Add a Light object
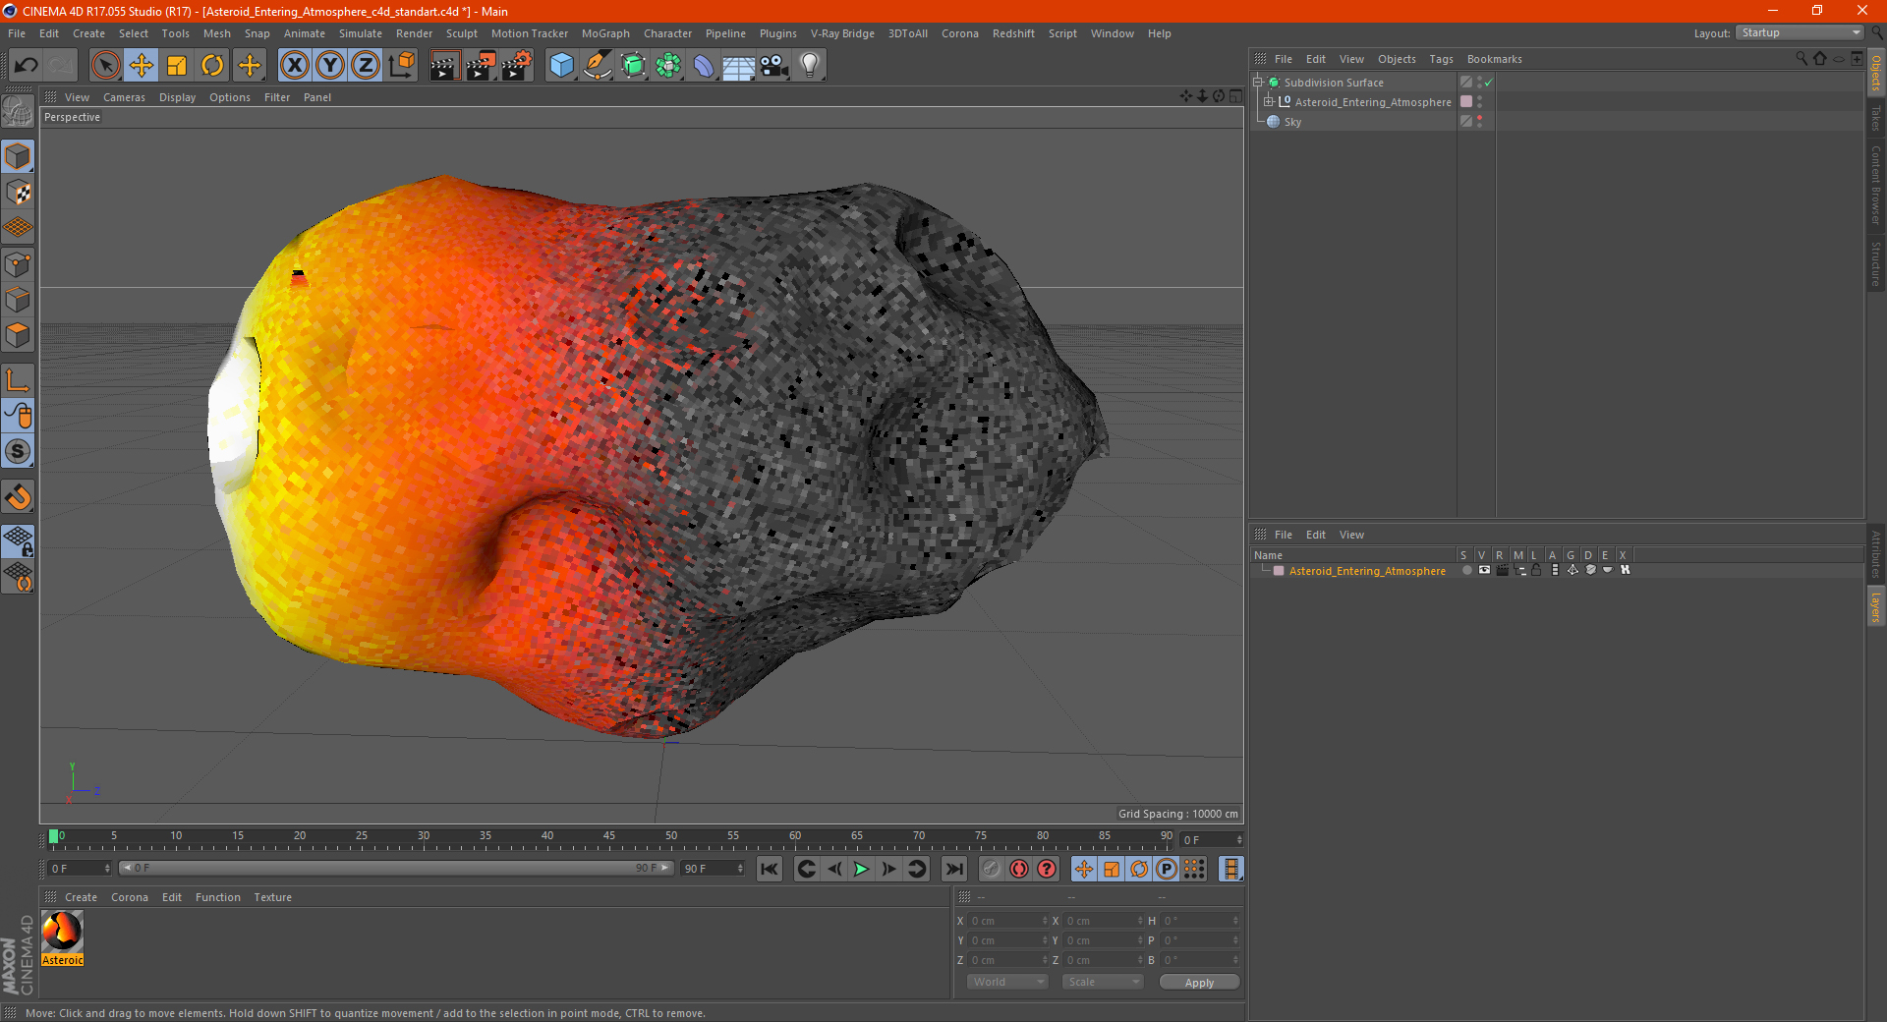Image resolution: width=1887 pixels, height=1022 pixels. click(x=809, y=66)
